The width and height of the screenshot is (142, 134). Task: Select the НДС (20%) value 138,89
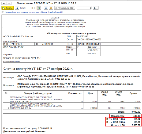(x=137, y=122)
